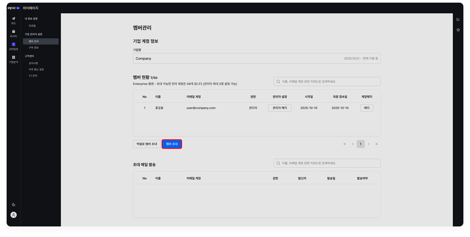Click 발송일 column header

coord(331,178)
